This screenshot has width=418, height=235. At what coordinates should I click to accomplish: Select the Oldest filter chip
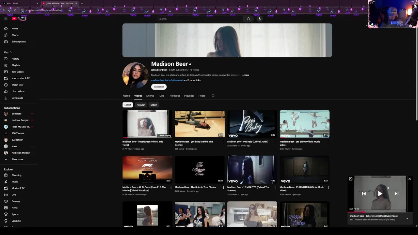154,105
